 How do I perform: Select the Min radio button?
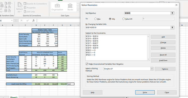coord(110,19)
